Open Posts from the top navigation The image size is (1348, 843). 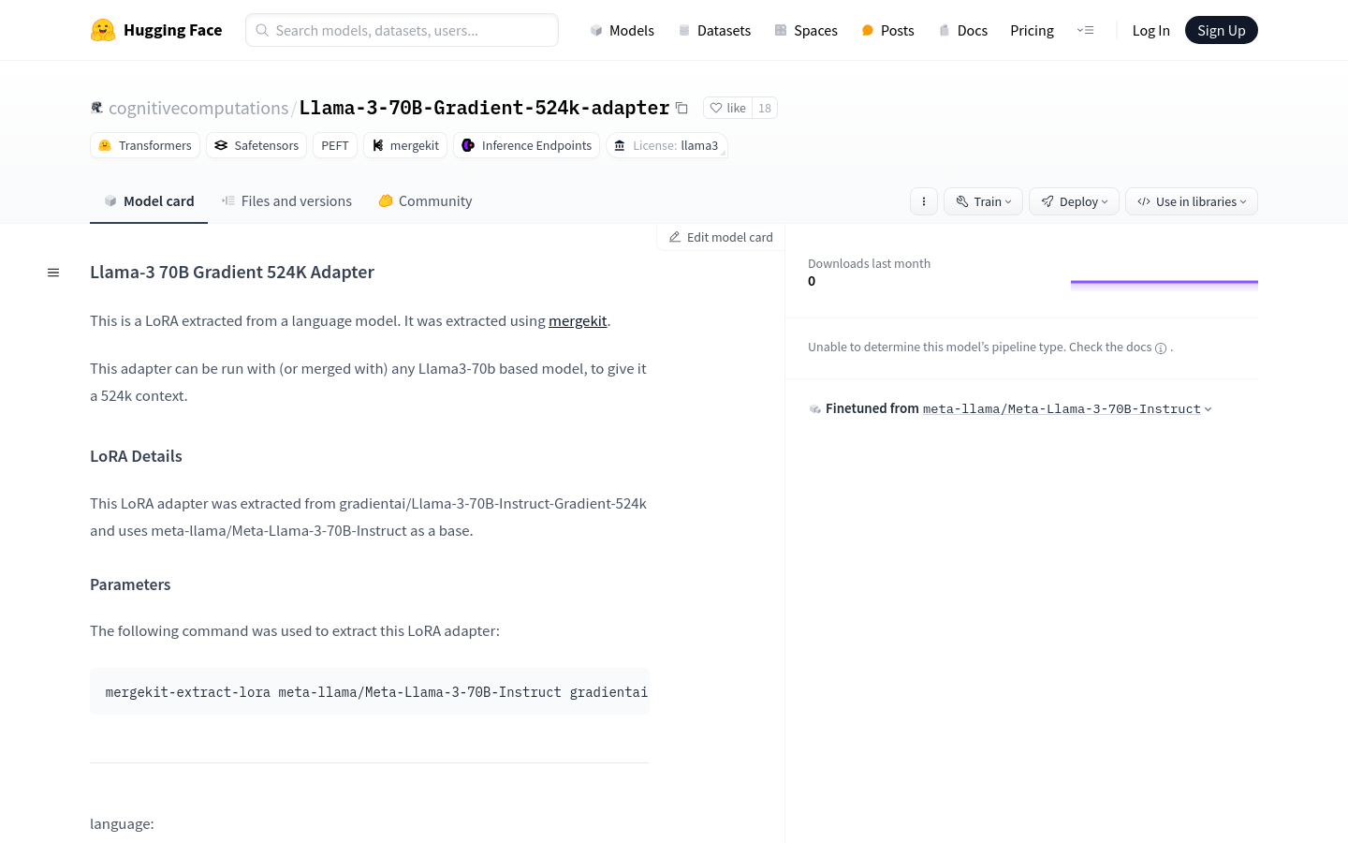click(x=887, y=30)
